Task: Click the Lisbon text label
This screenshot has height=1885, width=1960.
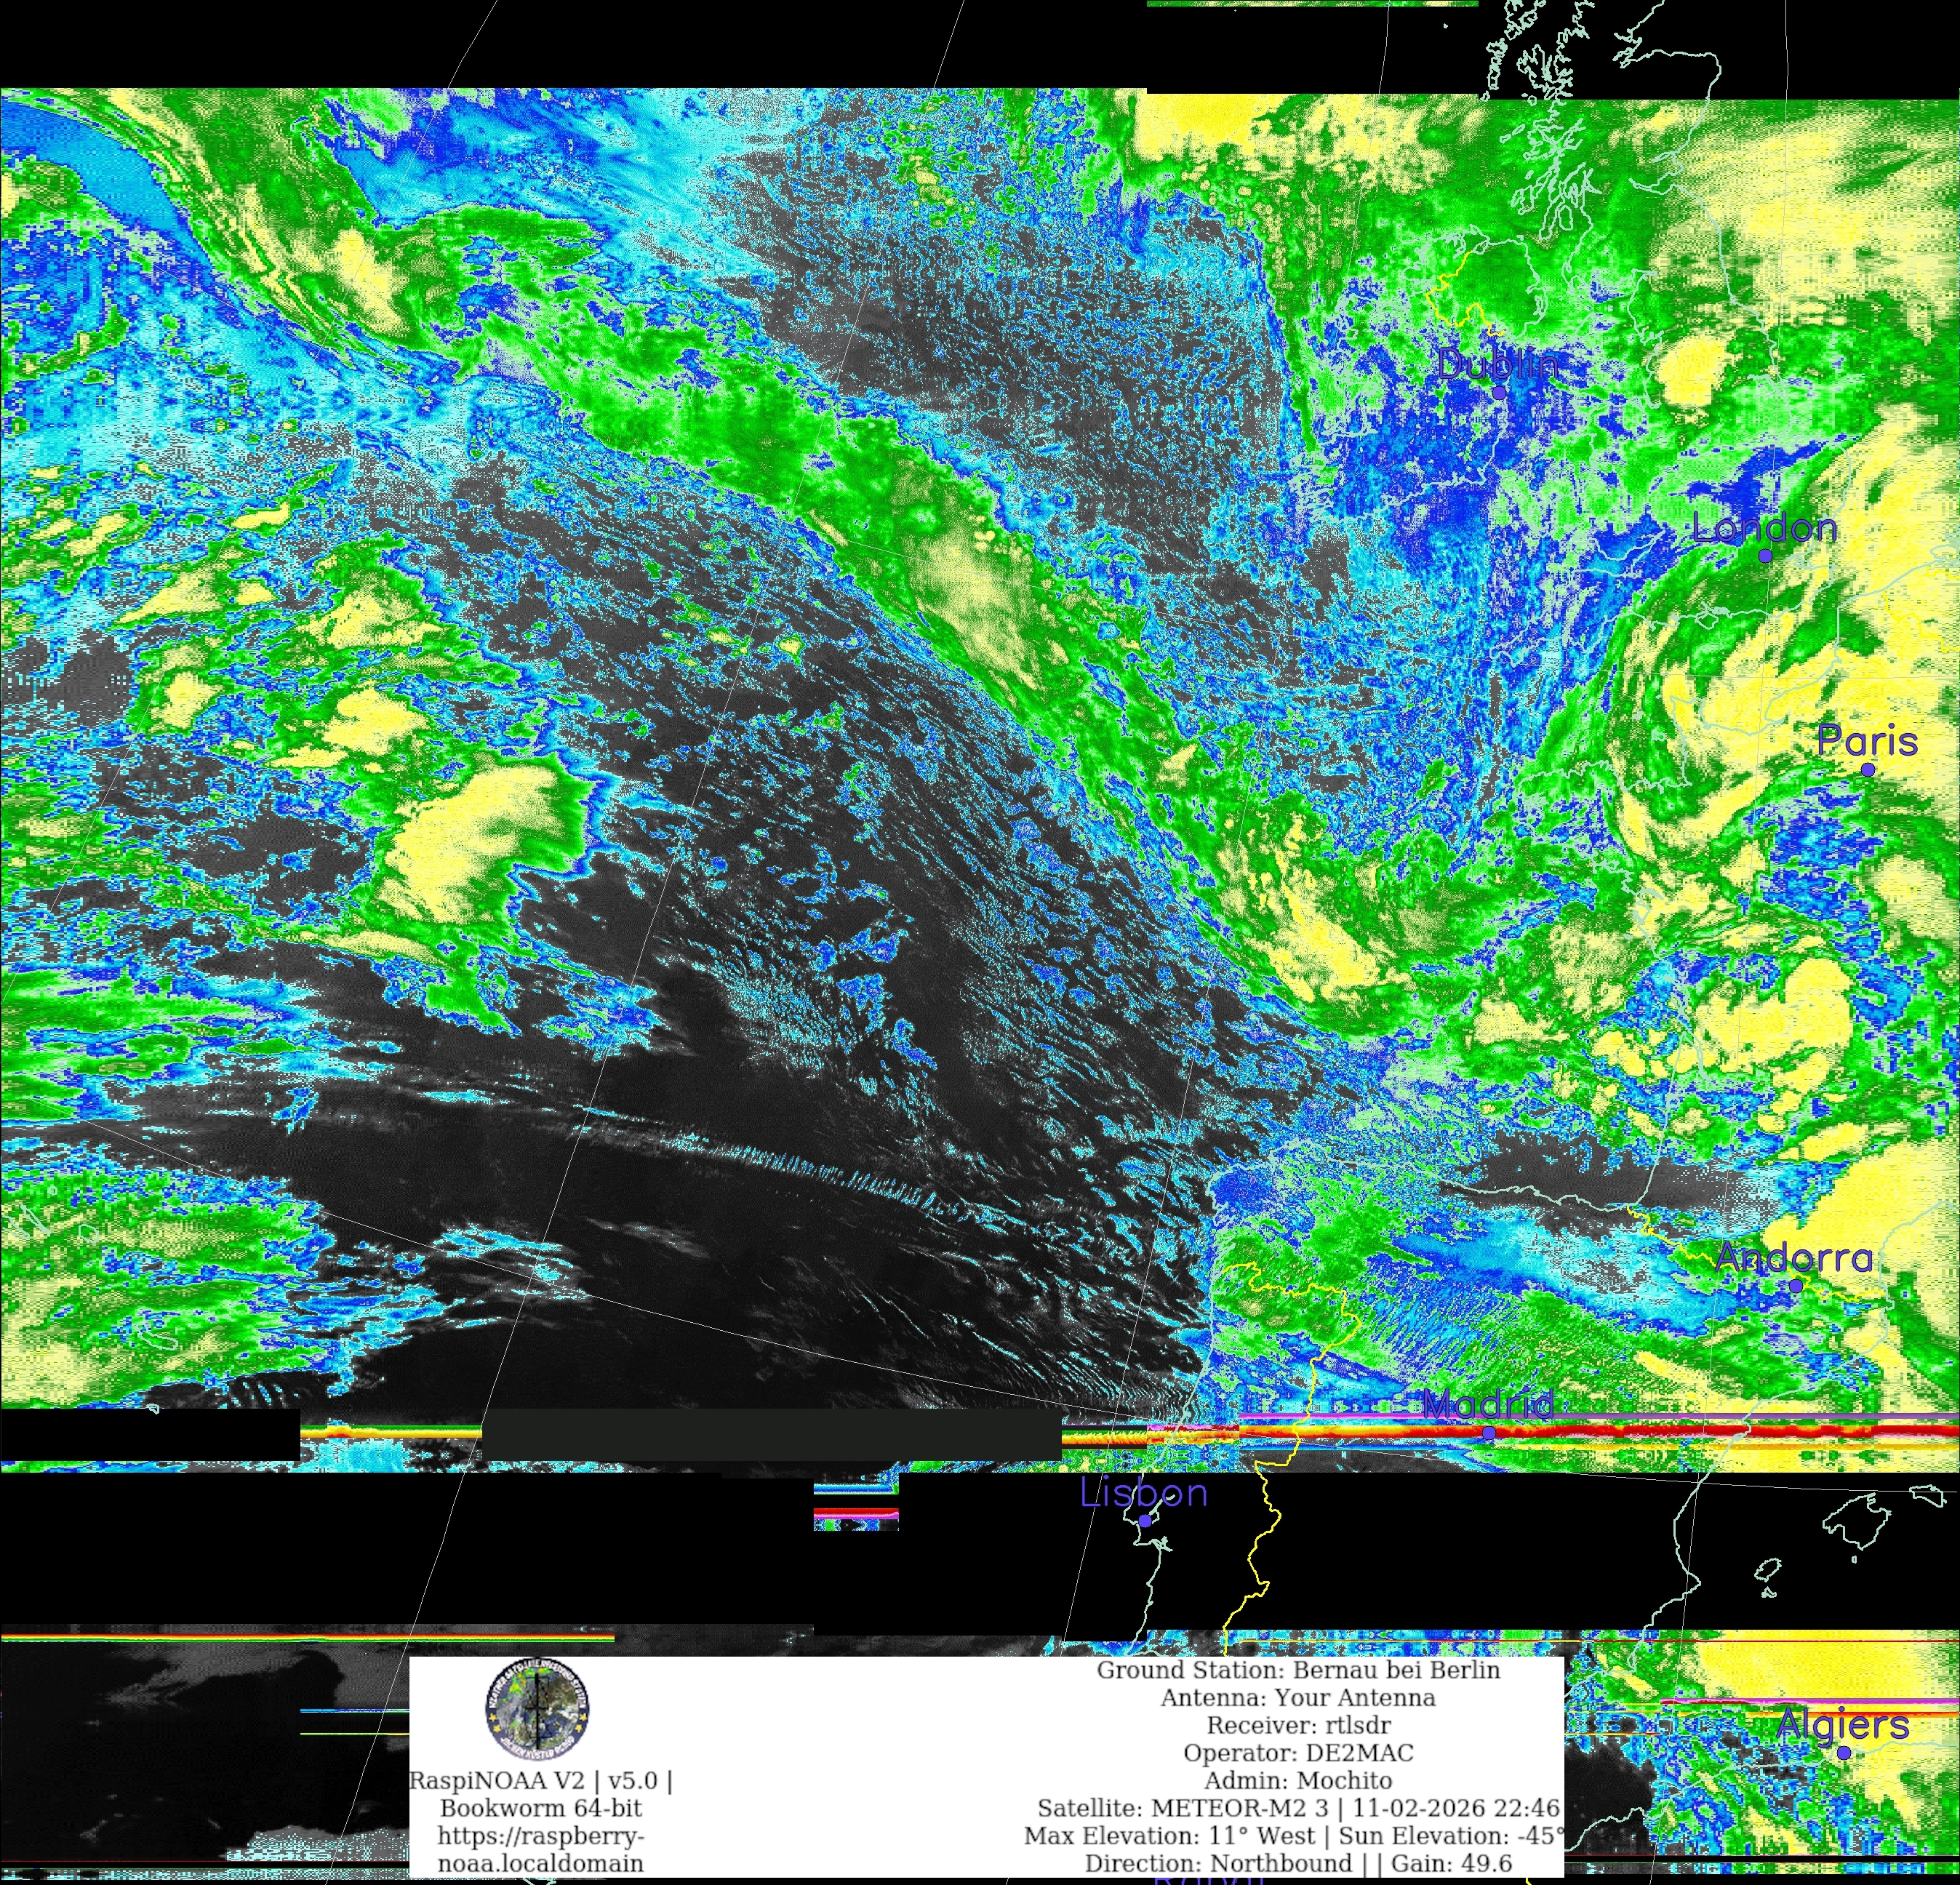Action: coord(1144,1494)
